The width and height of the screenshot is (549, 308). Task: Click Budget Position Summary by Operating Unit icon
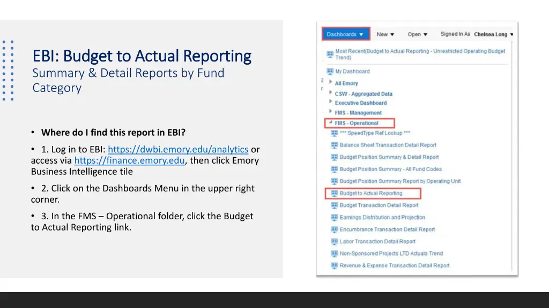[335, 181]
